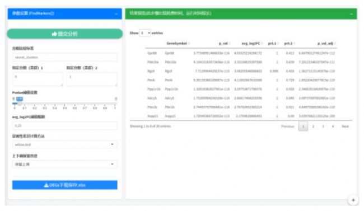Image resolution: width=364 pixels, height=211 pixels.
Task: Open the up/down regulation retention dropdown
Action: (64, 164)
